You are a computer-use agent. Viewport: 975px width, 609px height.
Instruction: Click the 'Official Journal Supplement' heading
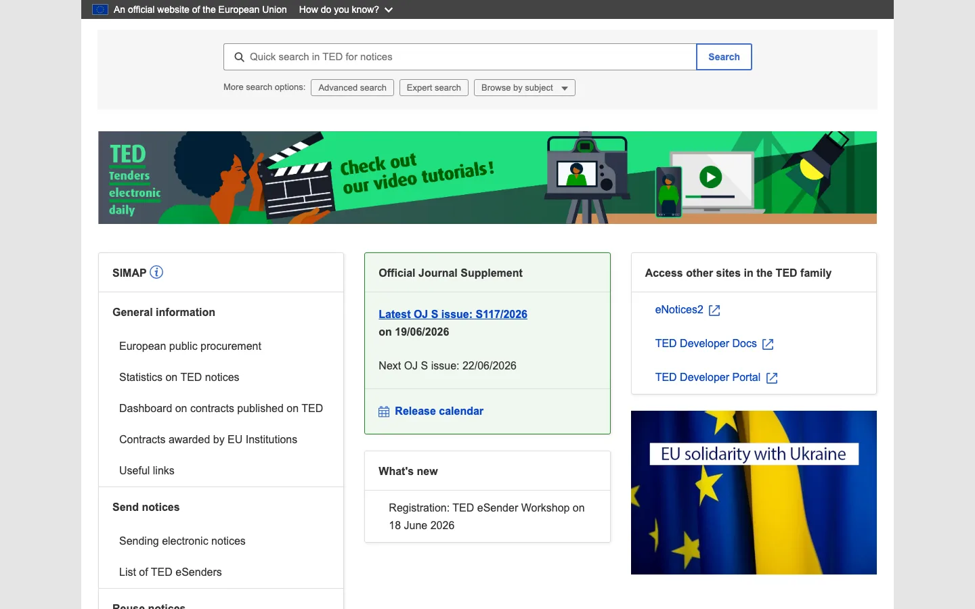click(x=450, y=273)
